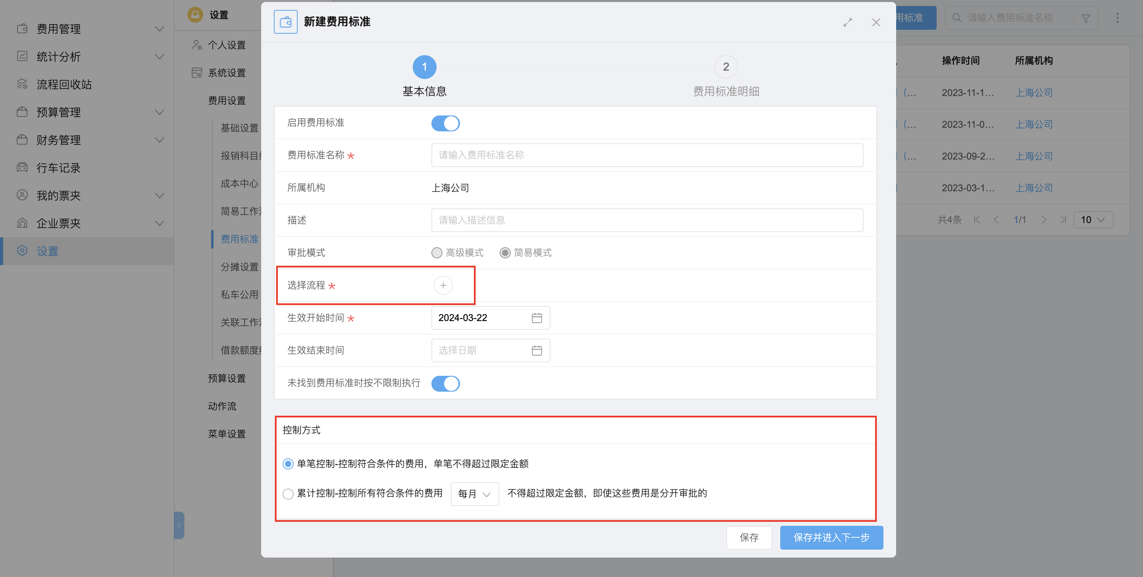Screen dimensions: 1143x577
Task: Open the 每月 period dropdown
Action: click(474, 494)
